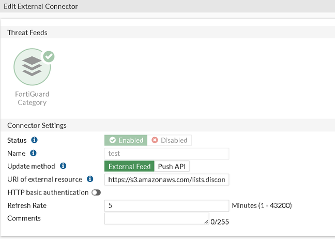Click the Name input field
The width and height of the screenshot is (335, 239).
pos(166,153)
